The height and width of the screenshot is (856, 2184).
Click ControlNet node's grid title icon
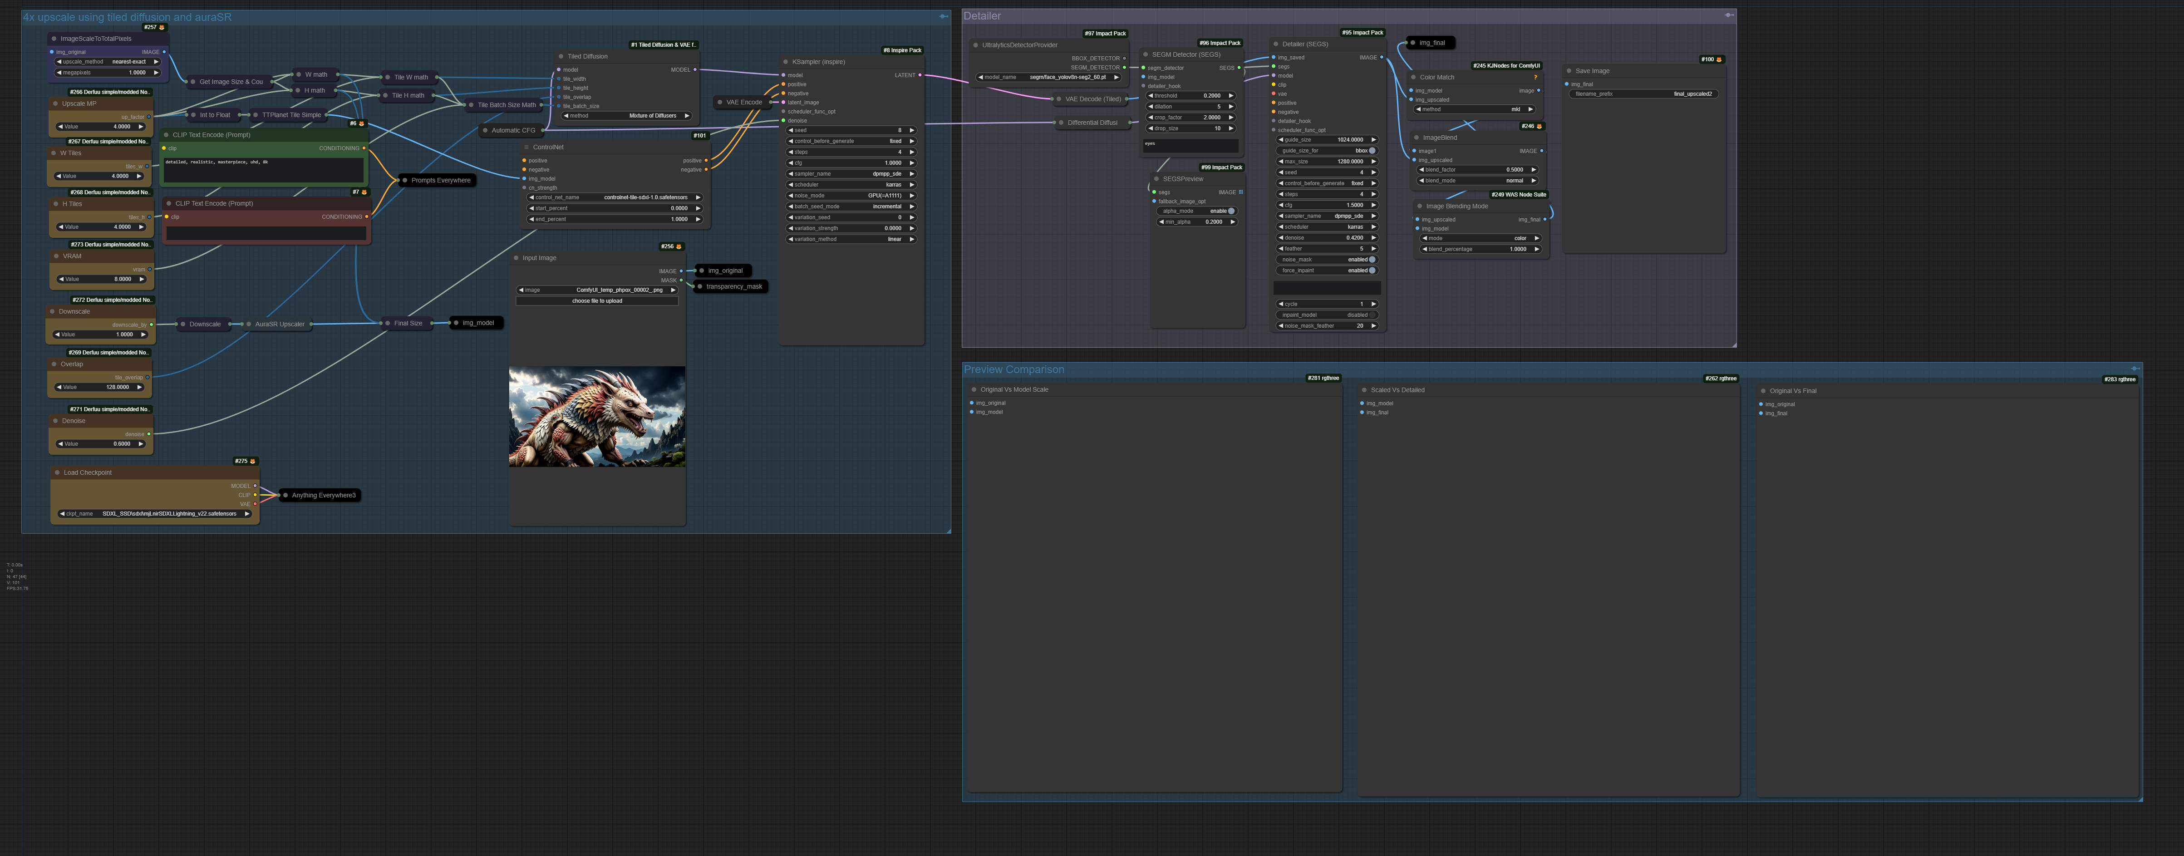coord(526,148)
